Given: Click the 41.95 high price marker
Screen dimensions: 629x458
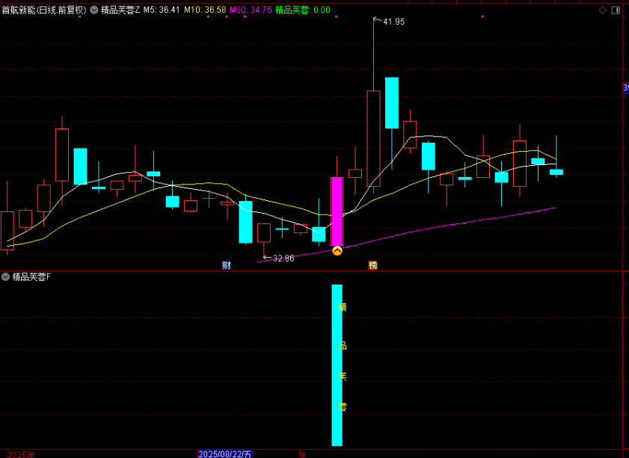Looking at the screenshot, I should 393,22.
